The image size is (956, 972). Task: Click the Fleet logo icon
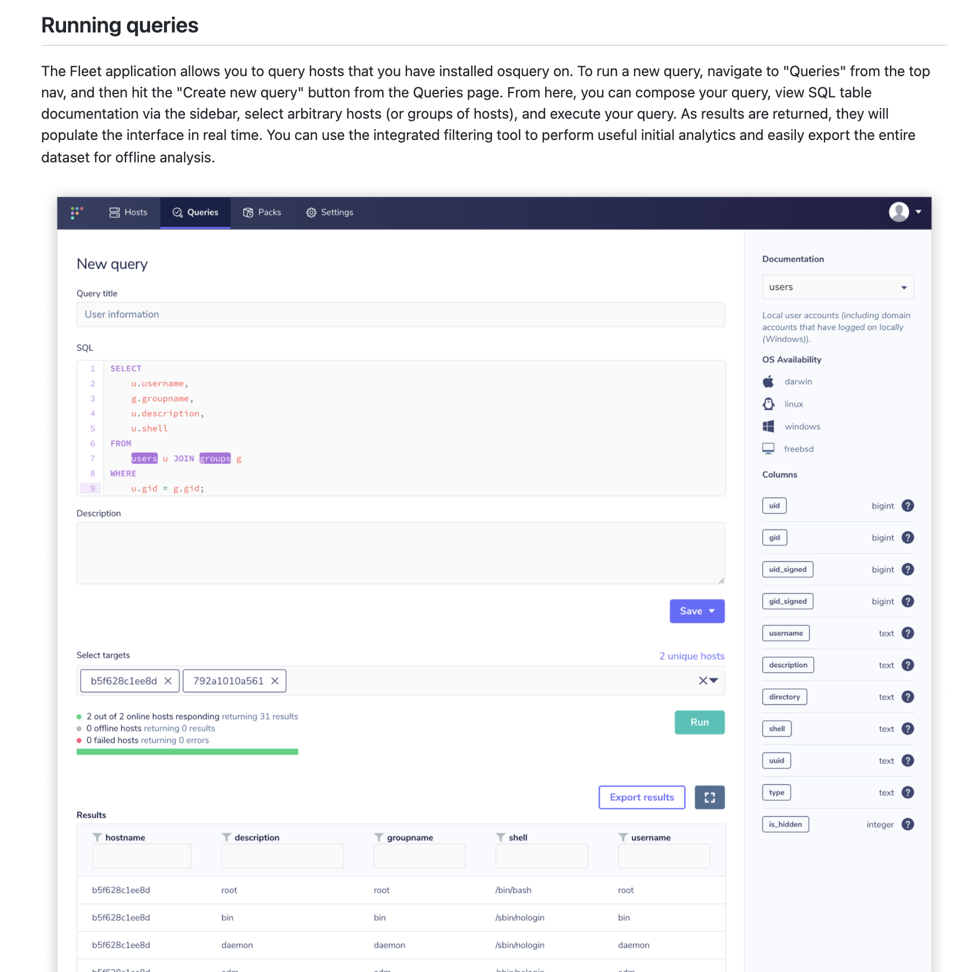click(78, 213)
